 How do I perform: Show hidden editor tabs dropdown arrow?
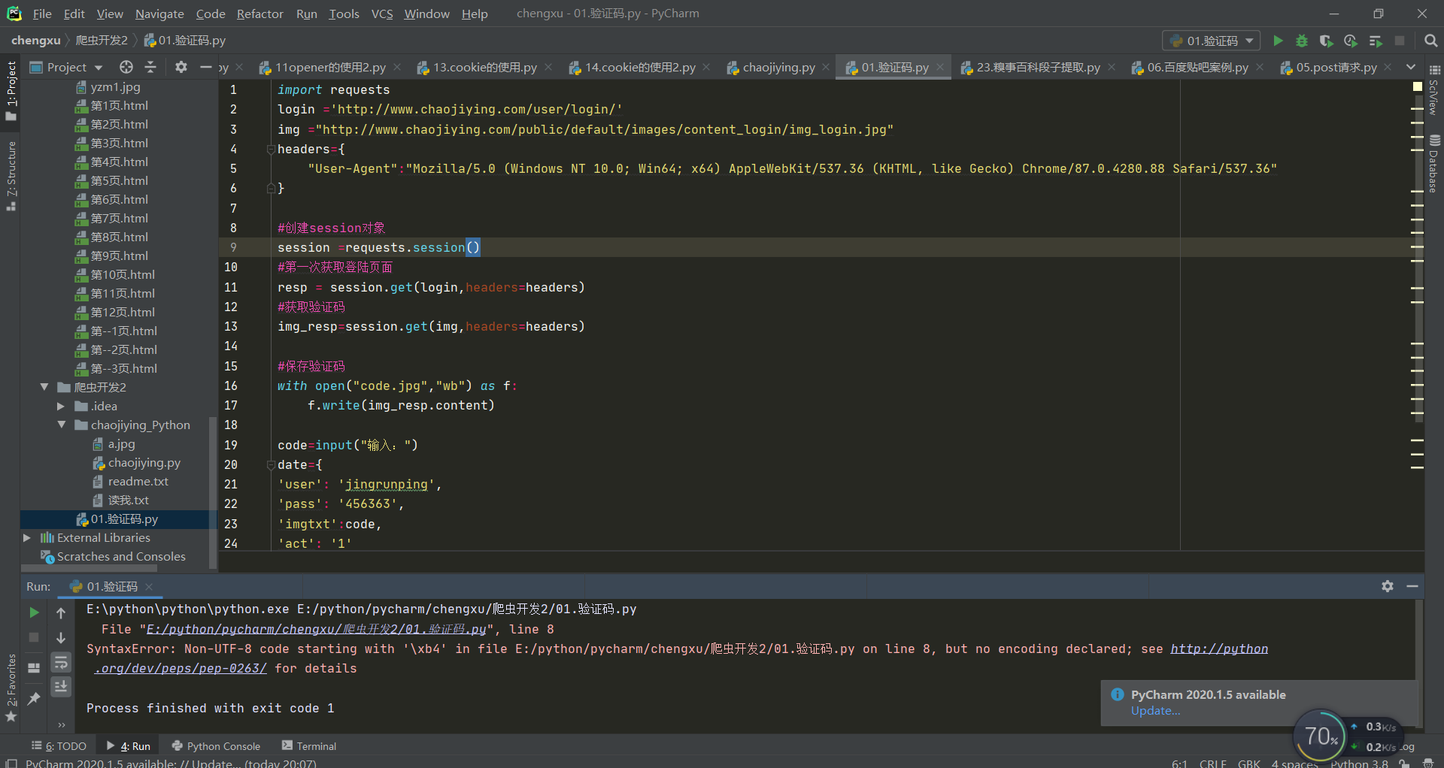click(1411, 67)
